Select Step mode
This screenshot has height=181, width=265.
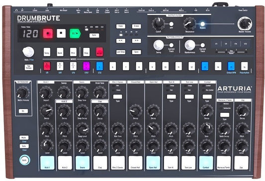87,52
